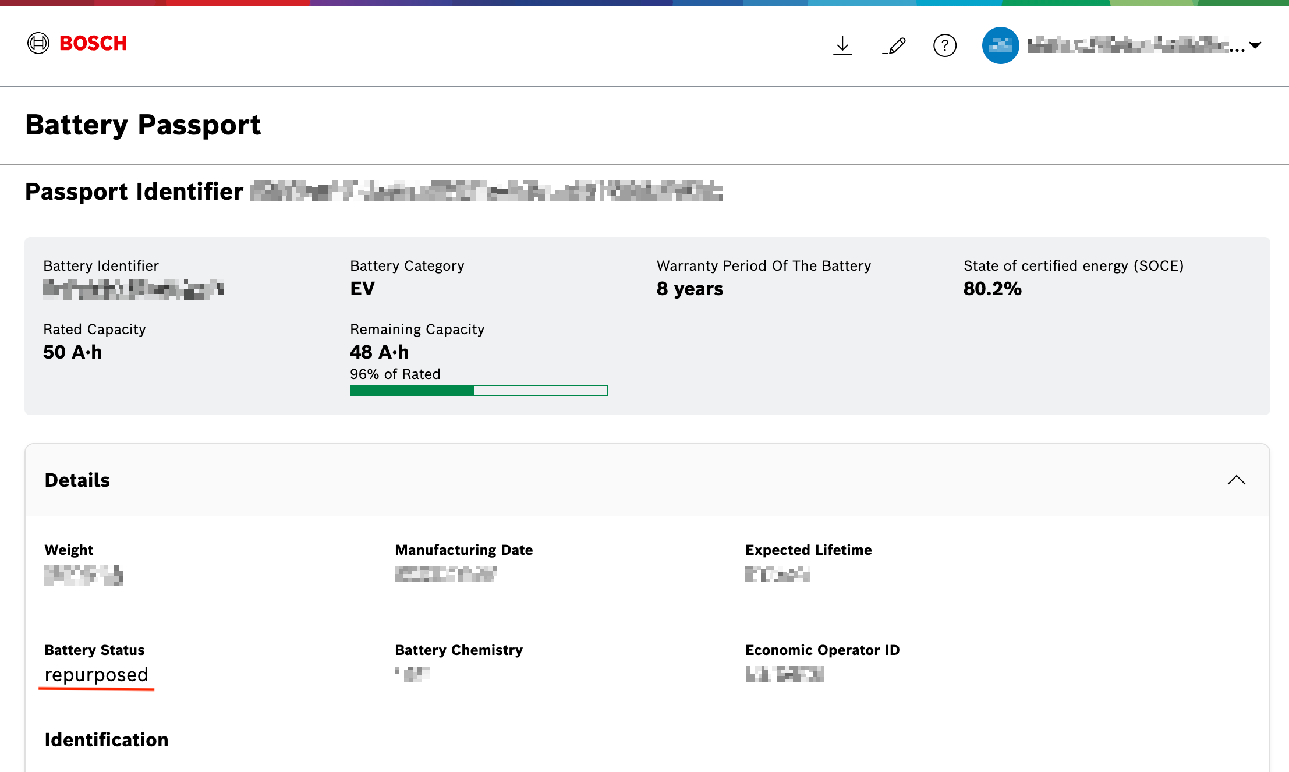
Task: Click the Bosch circular logo emblem
Action: [x=38, y=43]
